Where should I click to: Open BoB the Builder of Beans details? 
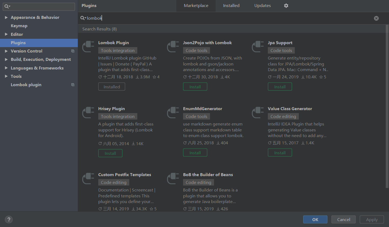point(208,175)
